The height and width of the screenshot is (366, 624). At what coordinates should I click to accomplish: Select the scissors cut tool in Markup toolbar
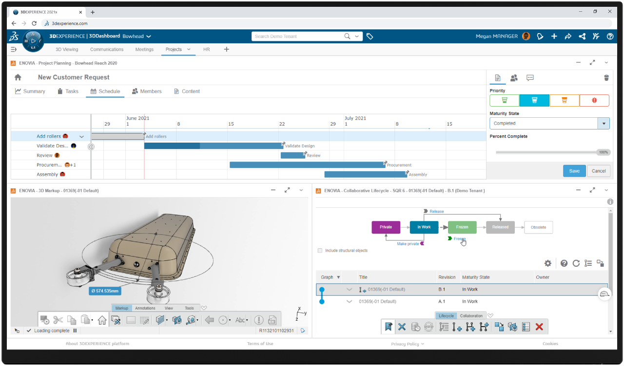click(x=58, y=320)
